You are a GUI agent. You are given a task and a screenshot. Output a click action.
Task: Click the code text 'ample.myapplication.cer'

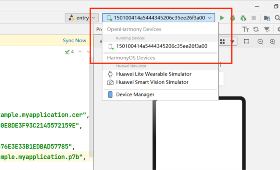tap(41, 115)
